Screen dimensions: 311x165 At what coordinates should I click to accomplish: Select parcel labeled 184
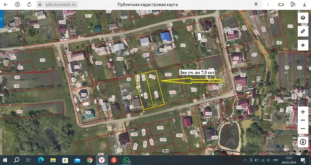19,112
